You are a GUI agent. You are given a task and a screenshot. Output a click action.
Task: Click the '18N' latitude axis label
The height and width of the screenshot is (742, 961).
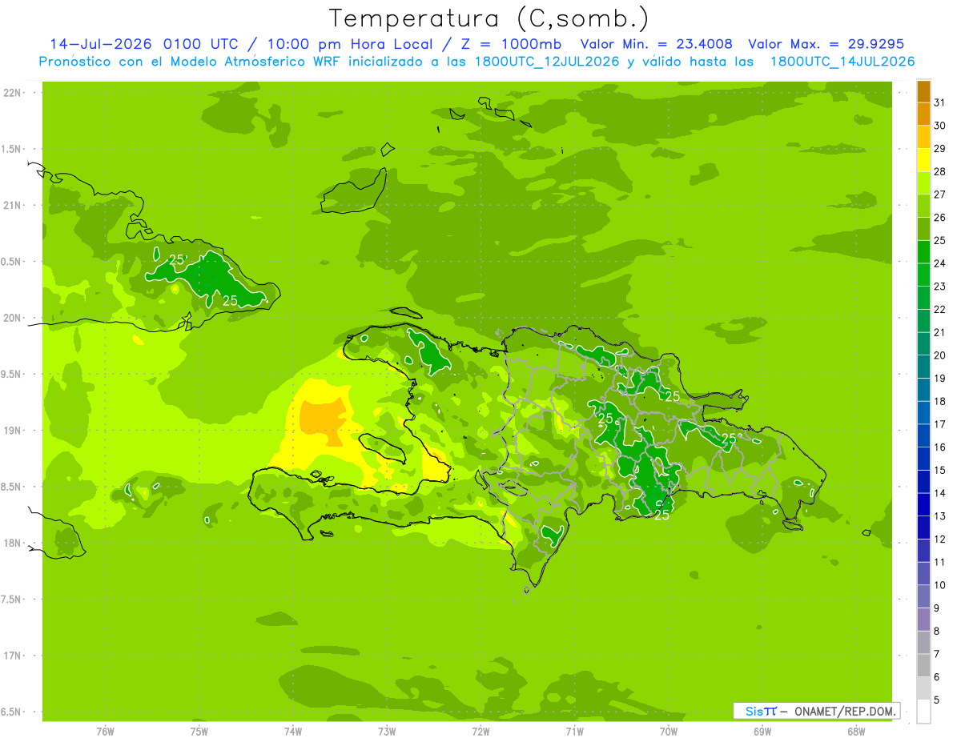[x=14, y=543]
